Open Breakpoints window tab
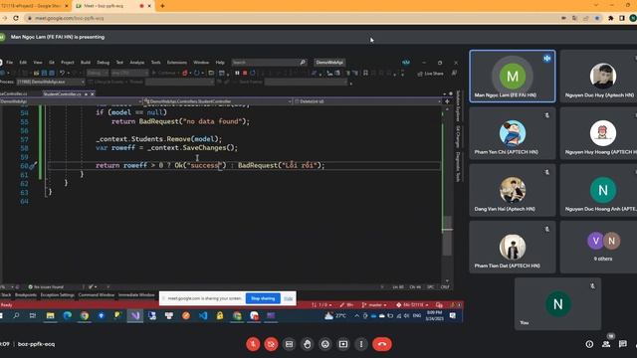This screenshot has height=358, width=637. point(26,295)
